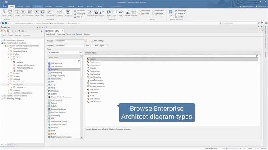Select the Inspector tab at bottom
This screenshot has height=150, width=268.
coord(12,145)
